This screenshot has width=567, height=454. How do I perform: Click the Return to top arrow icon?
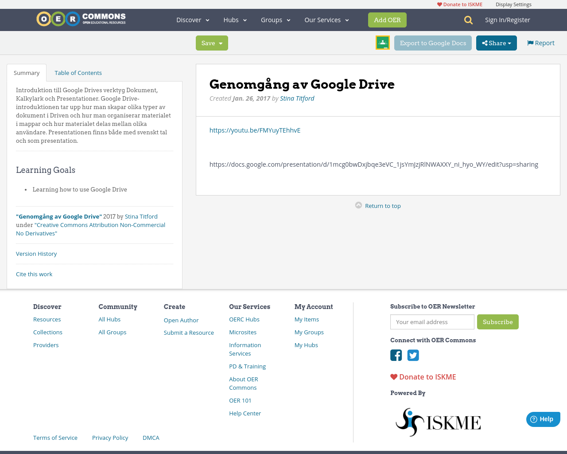point(359,205)
